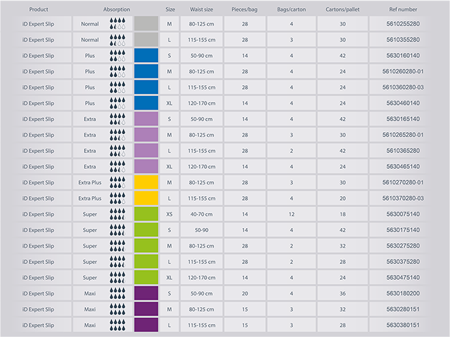
Task: Click bags per carton value 12
Action: [x=291, y=214]
